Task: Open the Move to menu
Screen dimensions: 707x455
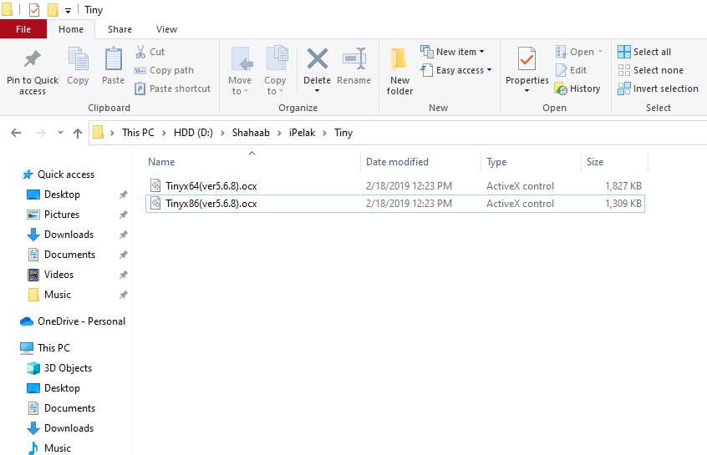Action: click(x=240, y=71)
